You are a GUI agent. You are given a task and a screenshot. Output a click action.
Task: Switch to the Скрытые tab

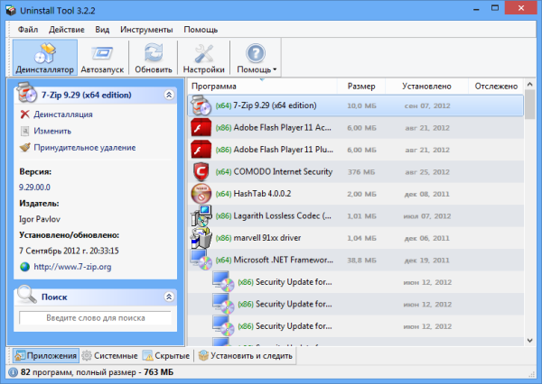(x=166, y=355)
